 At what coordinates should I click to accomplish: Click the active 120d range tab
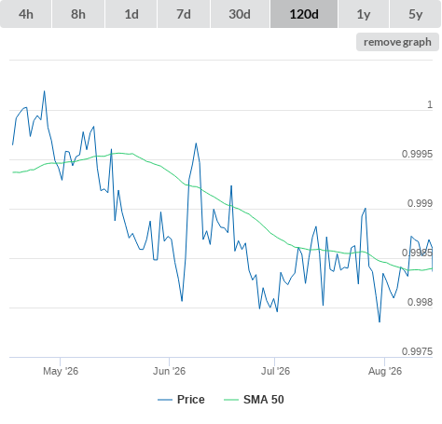point(304,14)
